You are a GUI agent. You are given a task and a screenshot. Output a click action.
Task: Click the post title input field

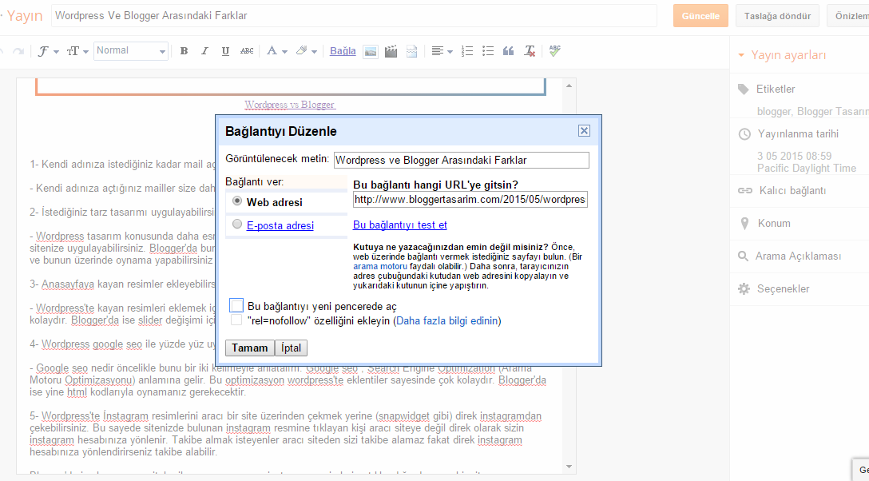pyautogui.click(x=354, y=16)
